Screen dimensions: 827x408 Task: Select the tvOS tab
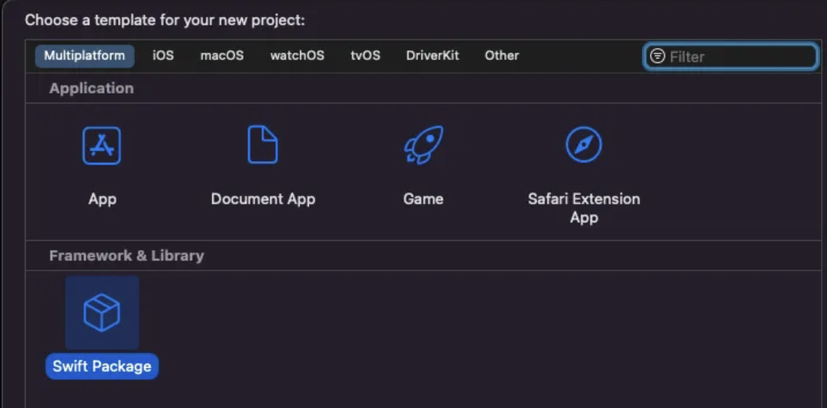[x=365, y=56]
